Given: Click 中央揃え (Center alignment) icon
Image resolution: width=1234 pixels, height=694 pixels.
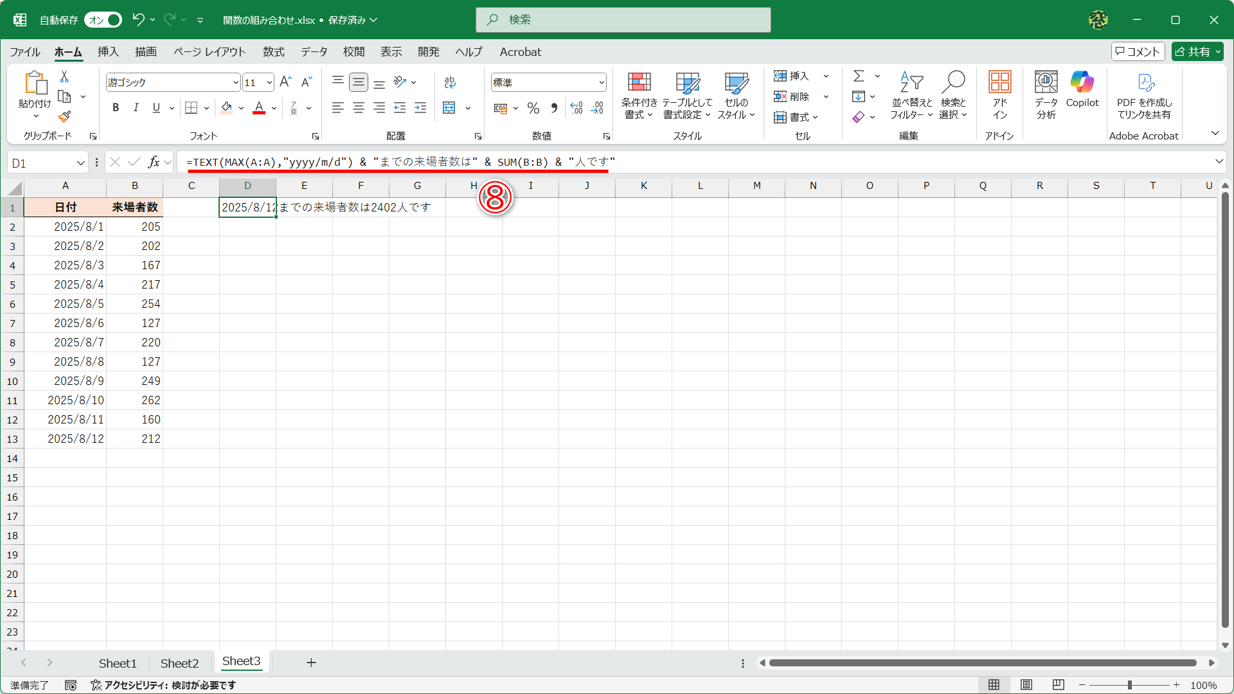Looking at the screenshot, I should pos(359,107).
